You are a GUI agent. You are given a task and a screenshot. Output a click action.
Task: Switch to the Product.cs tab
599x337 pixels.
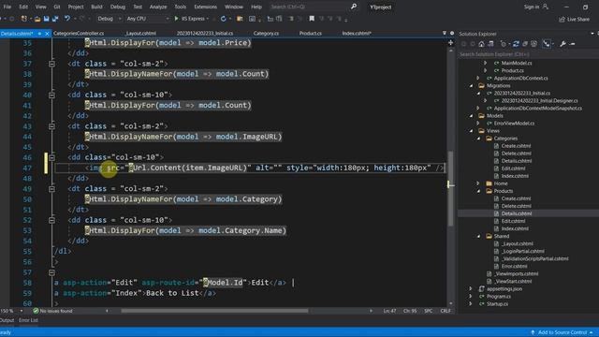310,34
